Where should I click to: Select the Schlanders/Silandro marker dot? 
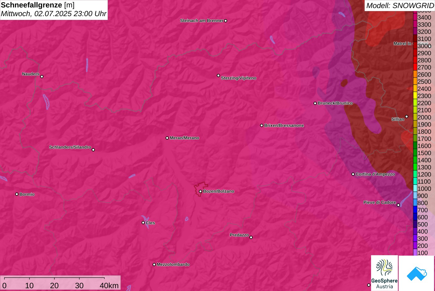(x=93, y=150)
